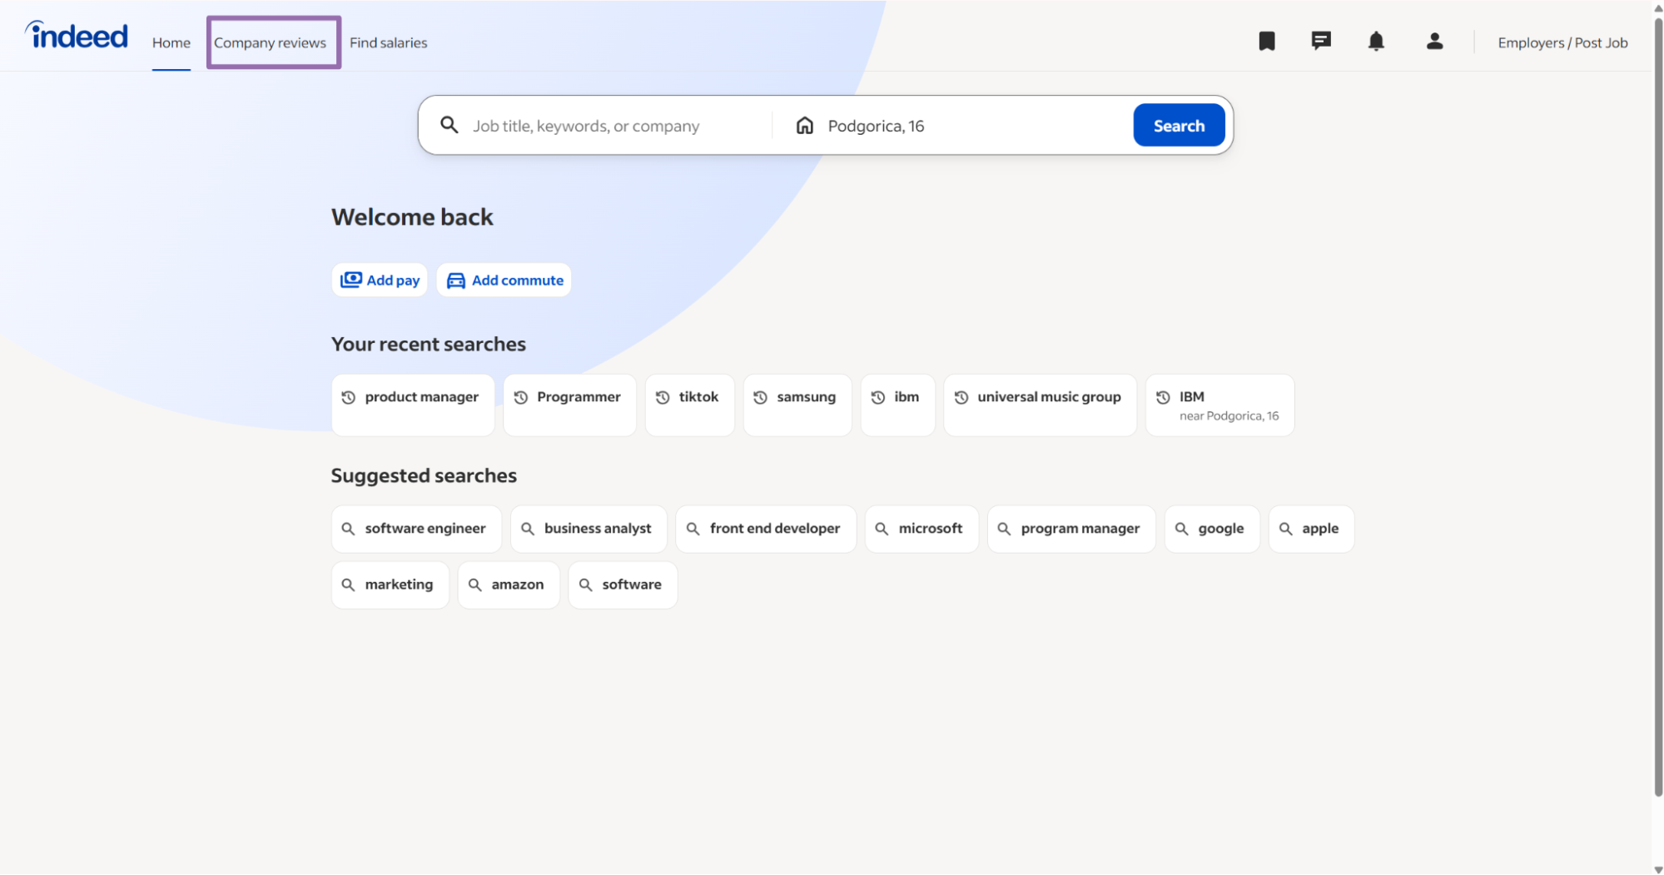Viewport: 1664px width, 875px height.
Task: Open Find salaries tab
Action: point(388,42)
